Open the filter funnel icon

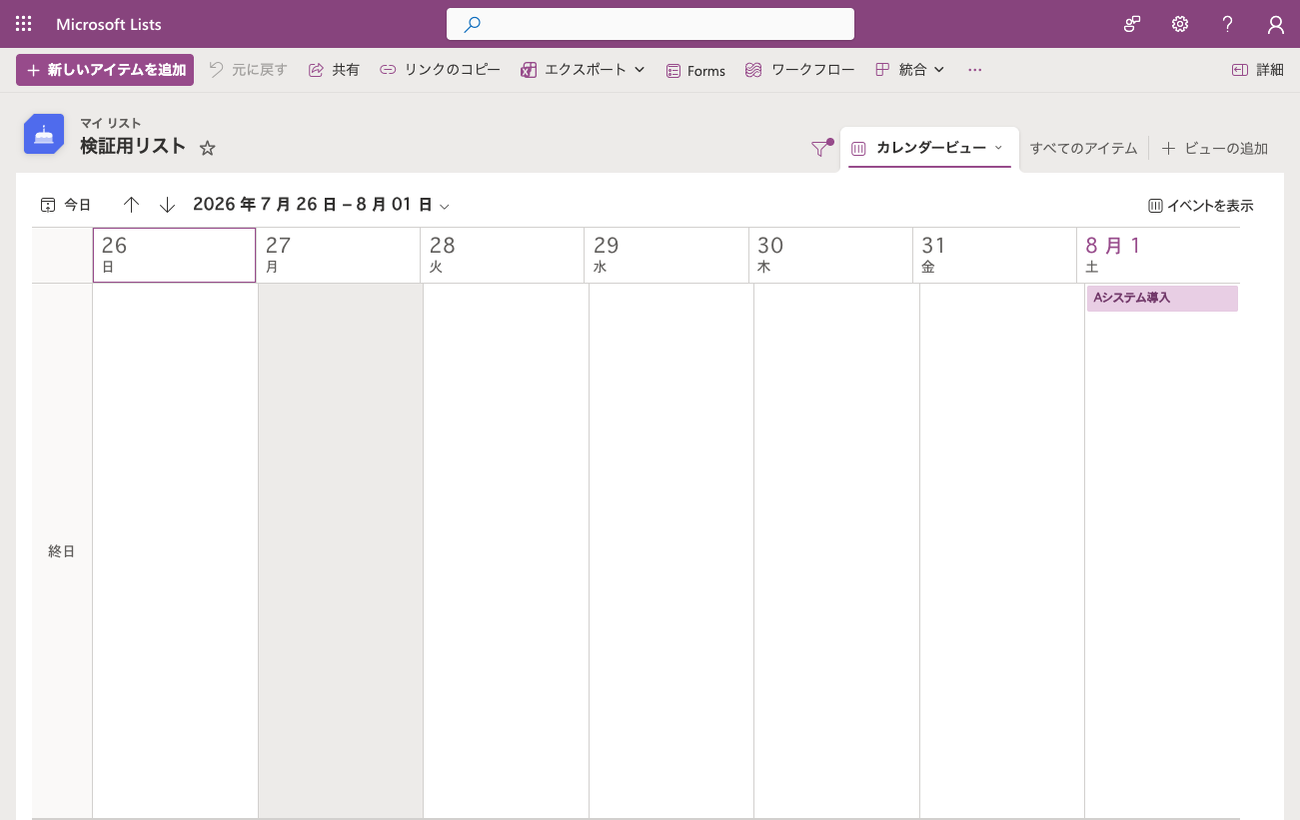pyautogui.click(x=820, y=149)
